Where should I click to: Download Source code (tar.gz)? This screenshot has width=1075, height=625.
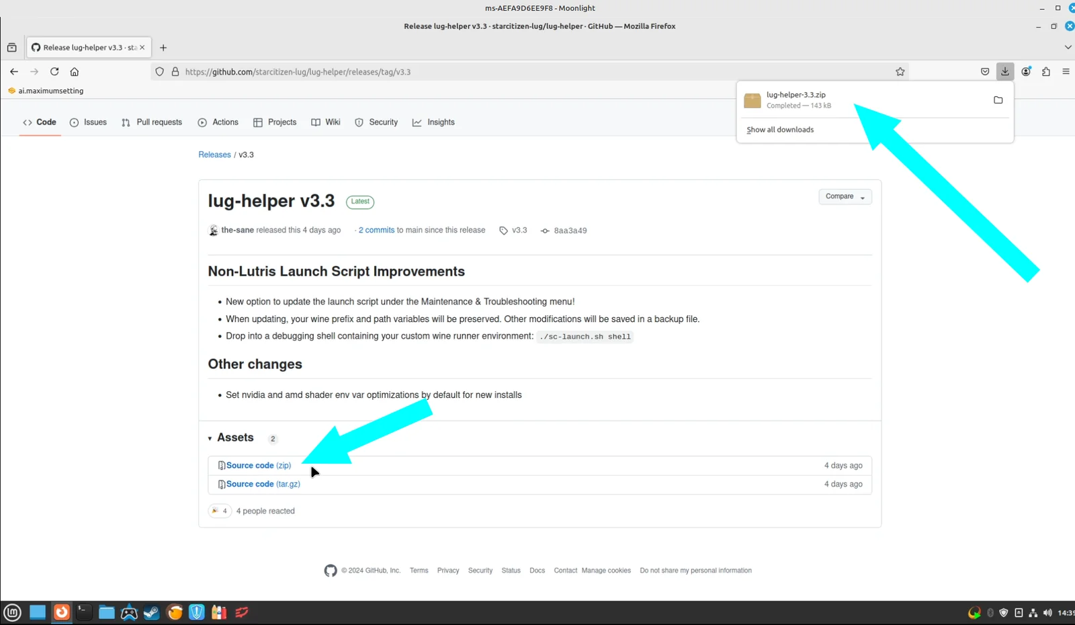[x=263, y=484]
